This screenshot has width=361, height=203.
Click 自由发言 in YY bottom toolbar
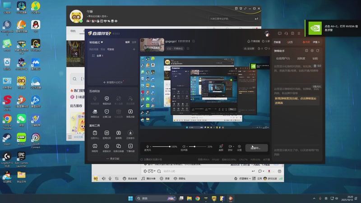(130, 178)
